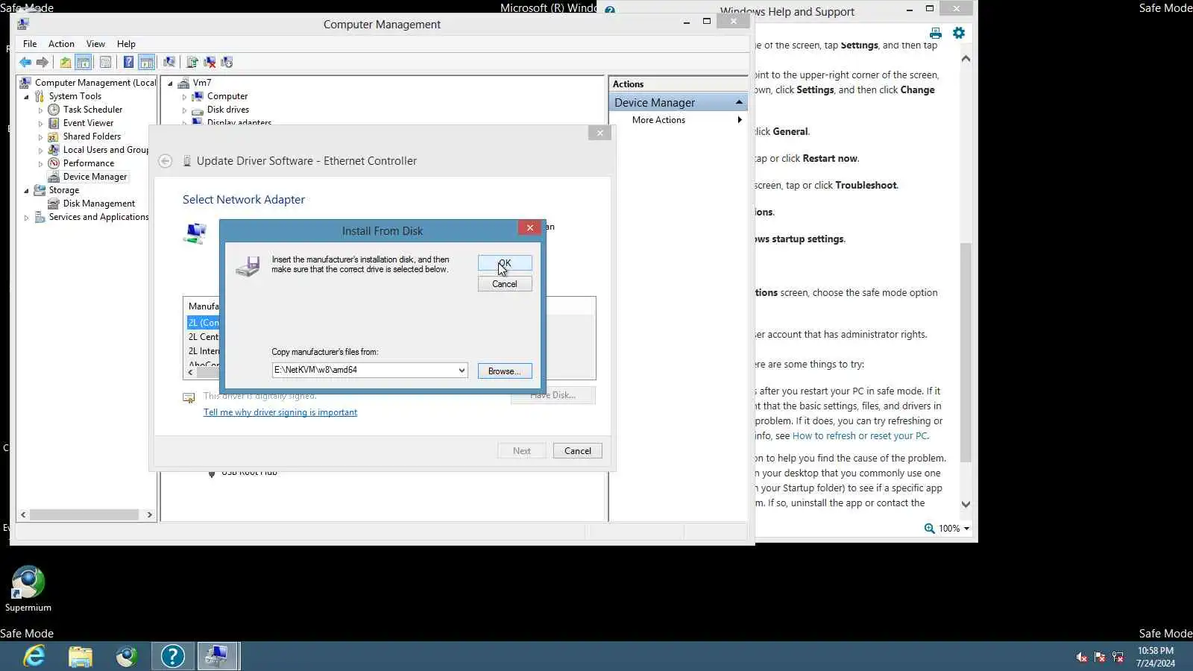Image resolution: width=1193 pixels, height=671 pixels.
Task: Select Disk Management in the console tree
Action: click(99, 204)
